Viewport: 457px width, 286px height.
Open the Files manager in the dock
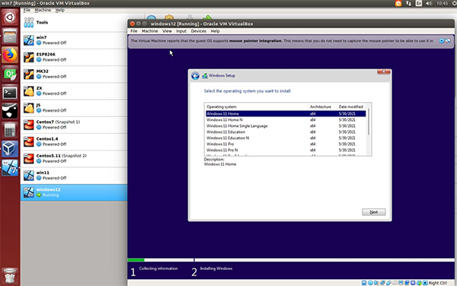[10, 37]
